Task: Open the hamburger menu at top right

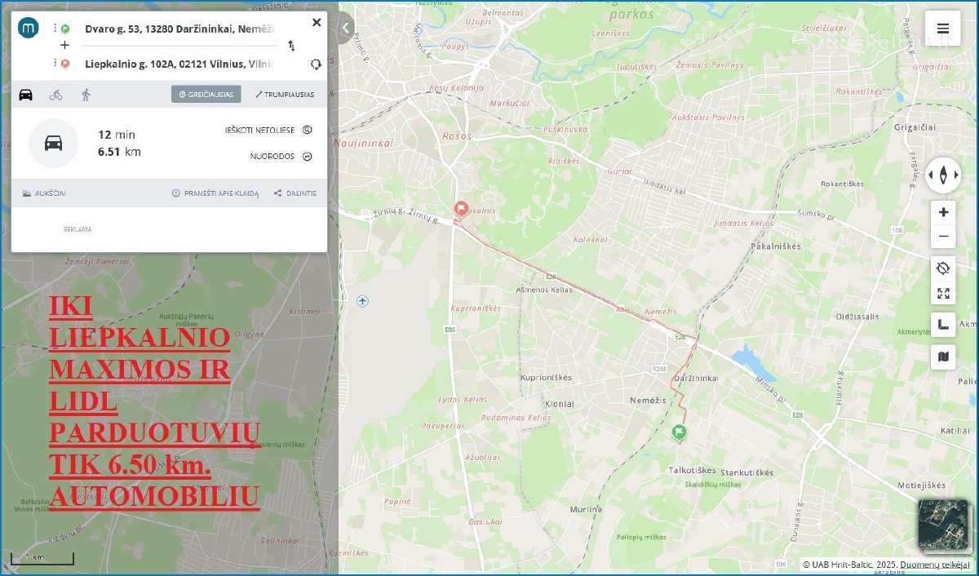Action: (942, 29)
